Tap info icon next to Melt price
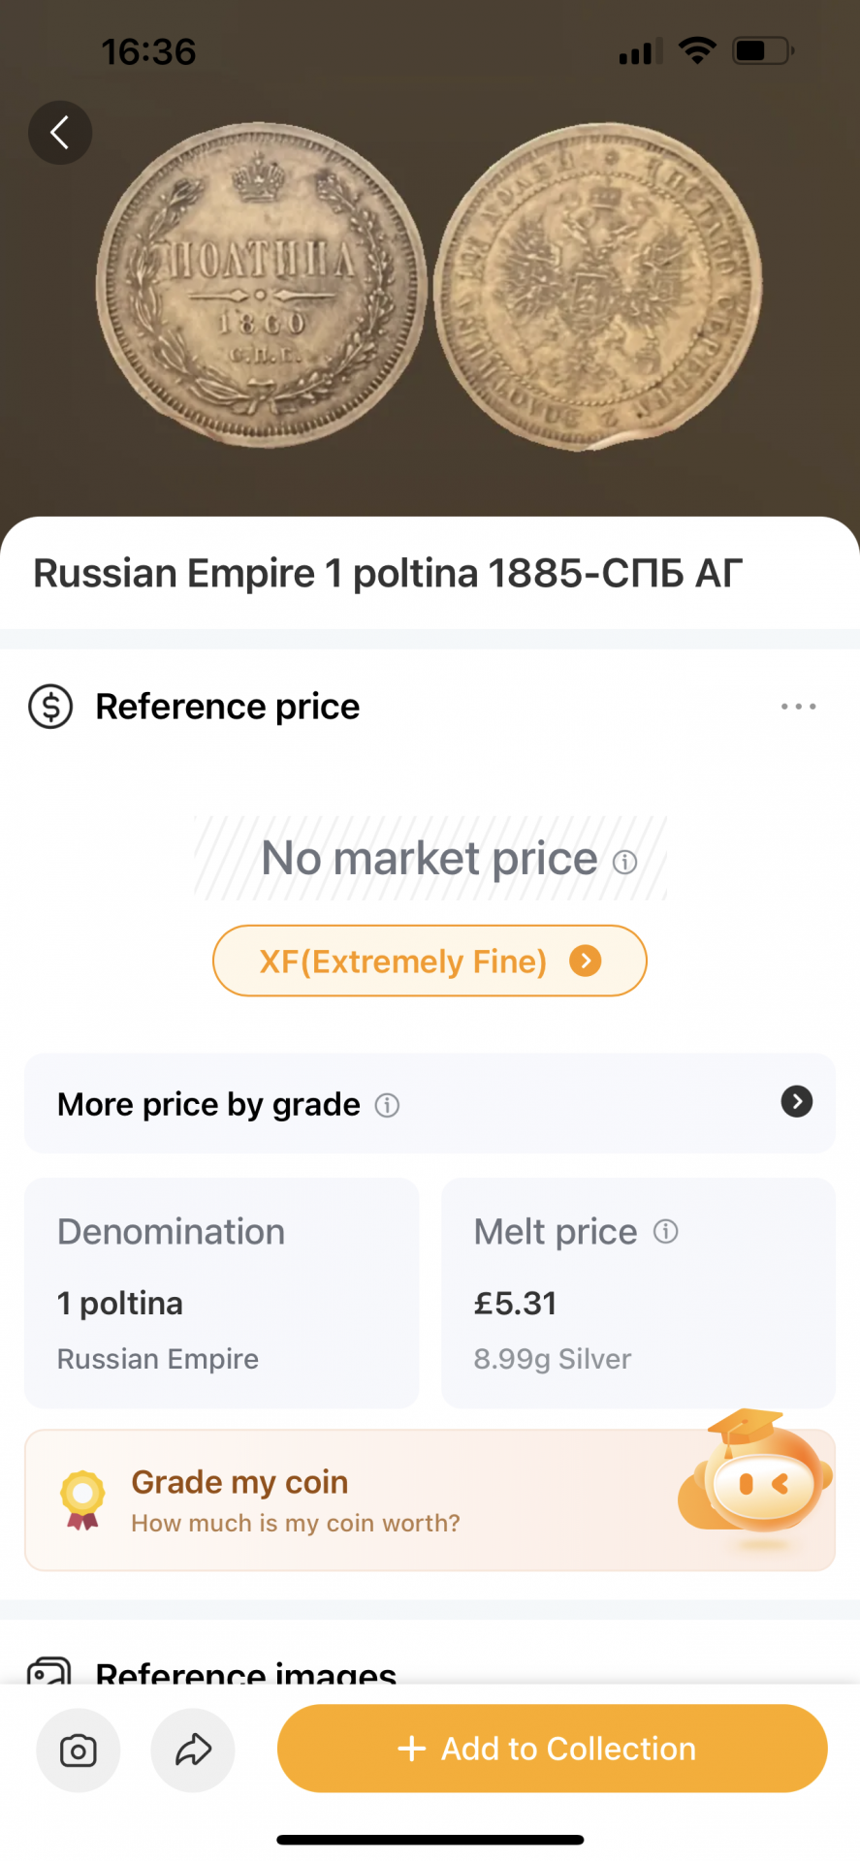Viewport: 860px width, 1861px height. (666, 1231)
